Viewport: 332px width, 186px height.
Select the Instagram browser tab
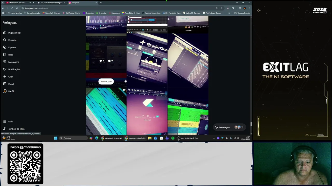tap(82, 3)
